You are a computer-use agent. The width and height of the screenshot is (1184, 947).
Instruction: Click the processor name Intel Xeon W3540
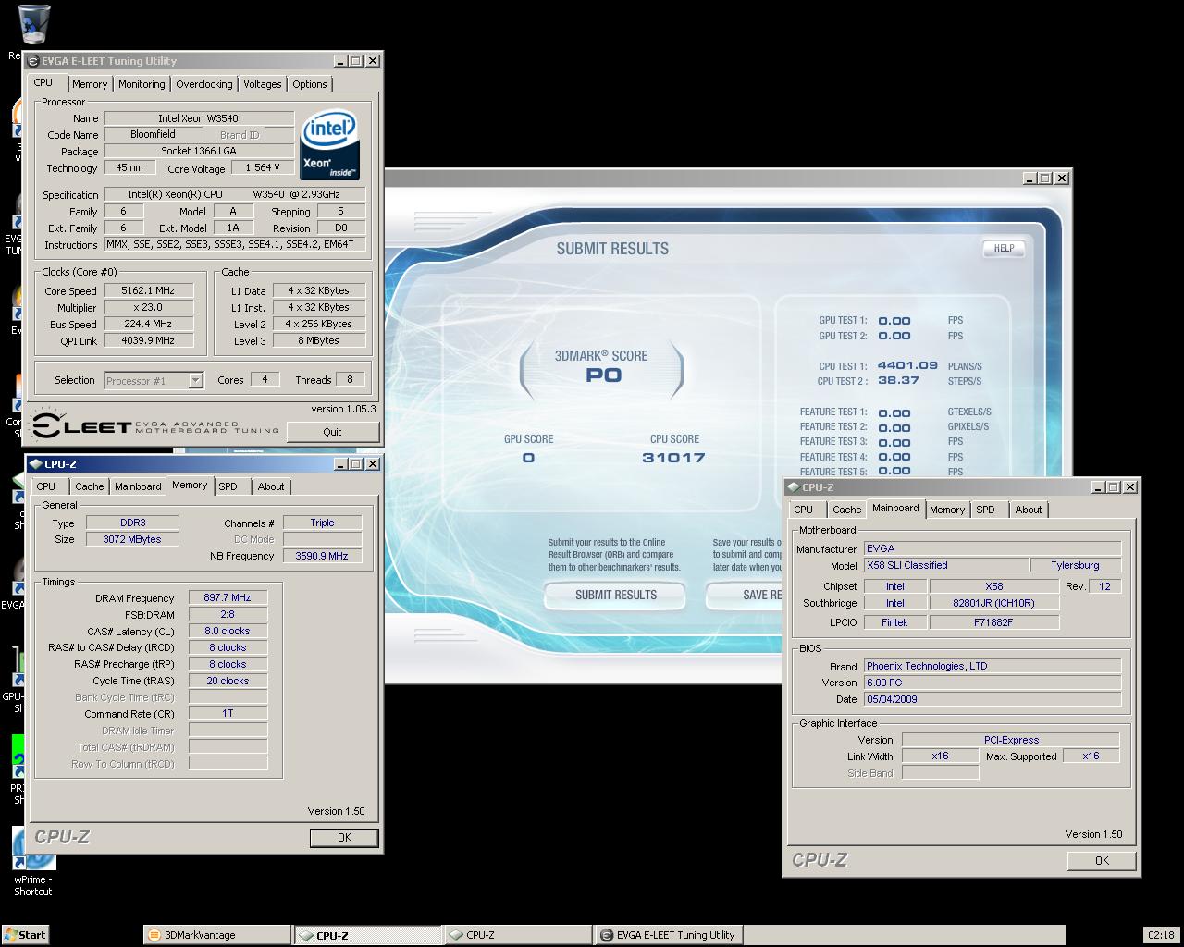tap(199, 118)
